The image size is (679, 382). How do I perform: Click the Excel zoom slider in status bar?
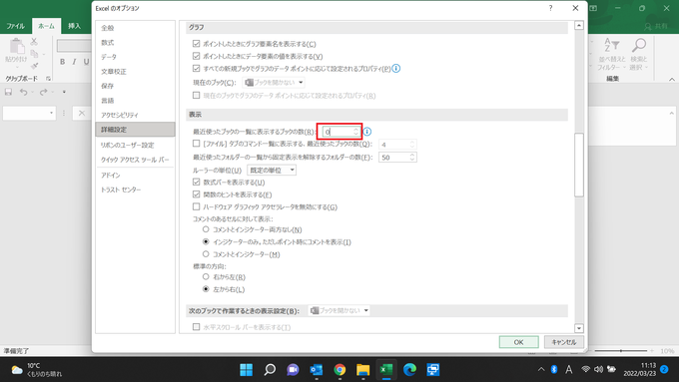coord(621,351)
